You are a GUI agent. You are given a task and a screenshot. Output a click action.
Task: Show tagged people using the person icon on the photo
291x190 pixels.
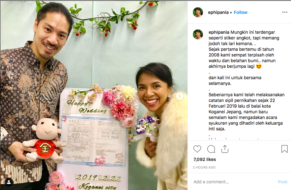(x=9, y=182)
